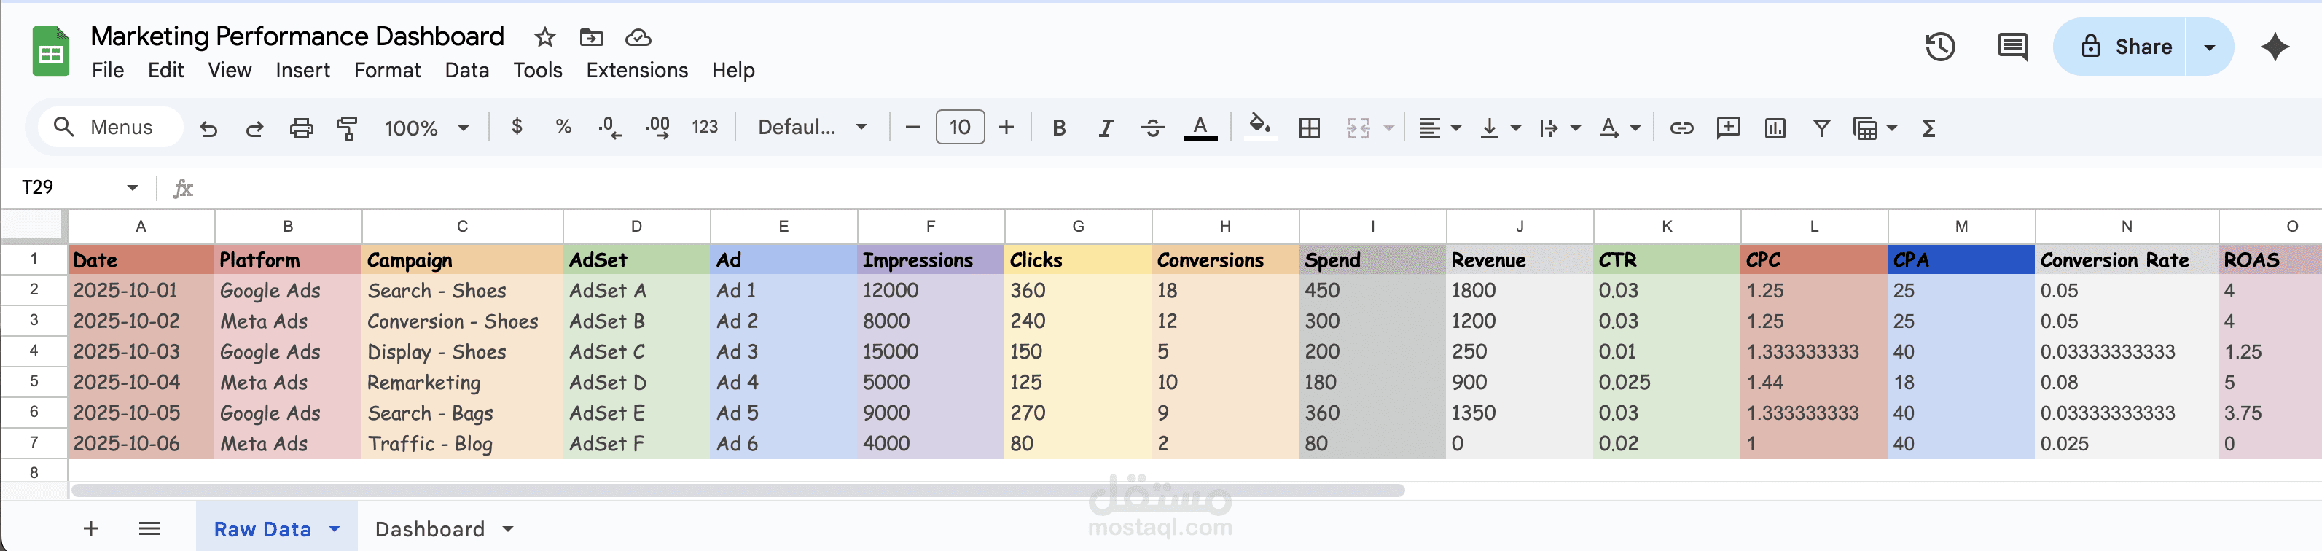
Task: Show all sheets list
Action: click(x=149, y=528)
